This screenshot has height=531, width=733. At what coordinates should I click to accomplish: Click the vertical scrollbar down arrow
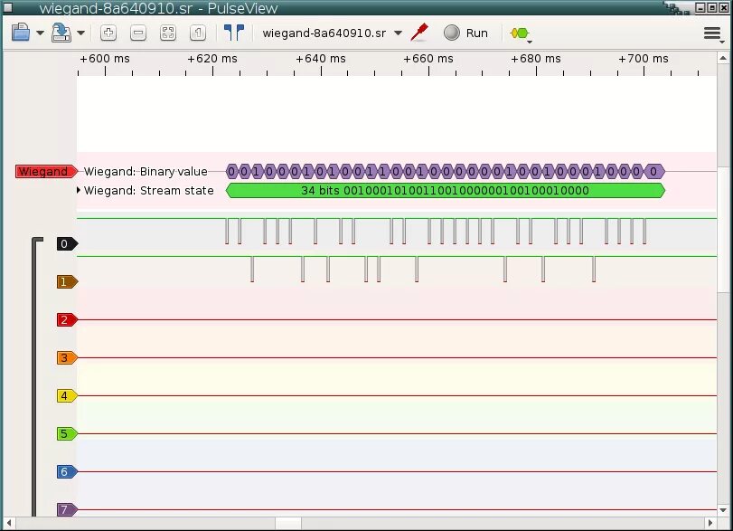pyautogui.click(x=723, y=510)
